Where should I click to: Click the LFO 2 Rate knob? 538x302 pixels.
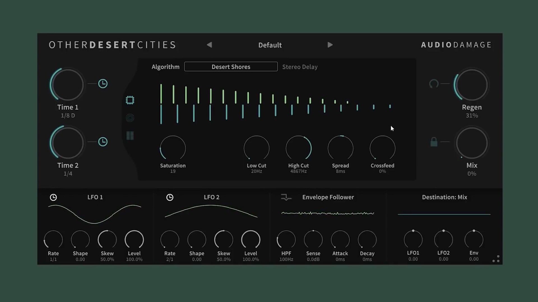point(170,240)
